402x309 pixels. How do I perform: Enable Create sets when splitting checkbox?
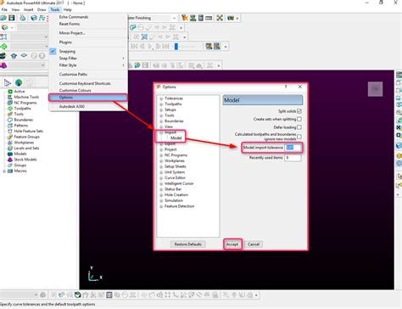tap(299, 119)
